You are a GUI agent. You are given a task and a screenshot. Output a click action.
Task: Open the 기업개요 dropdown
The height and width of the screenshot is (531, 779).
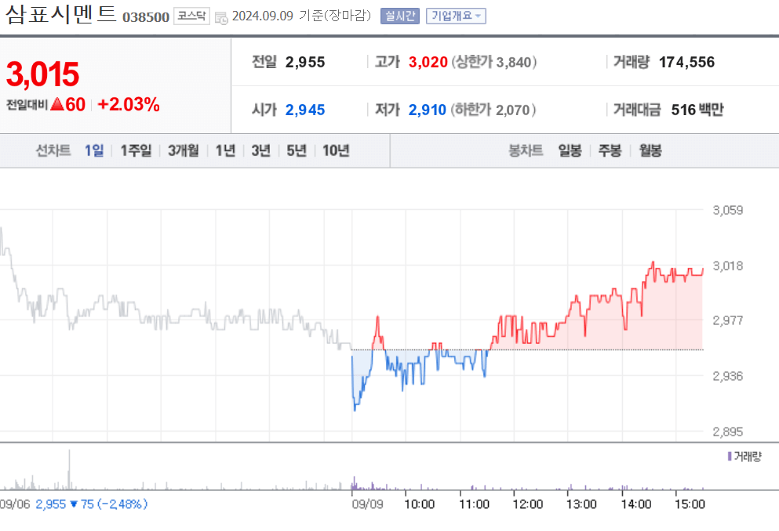coord(456,16)
